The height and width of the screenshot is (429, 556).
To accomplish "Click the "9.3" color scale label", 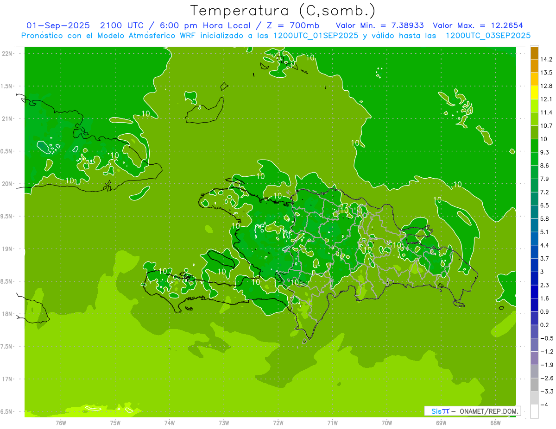I will coord(545,152).
